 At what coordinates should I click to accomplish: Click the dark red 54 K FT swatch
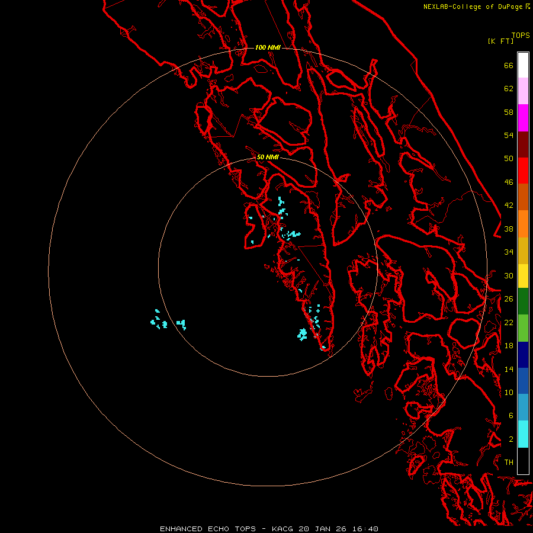pyautogui.click(x=523, y=144)
